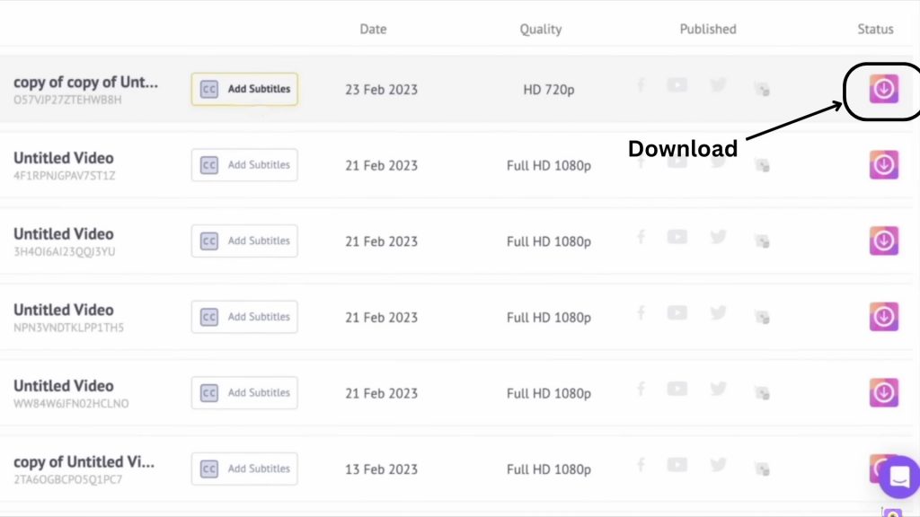
Task: Publish video WW84W6JFN02HCLNO to Facebook
Action: pyautogui.click(x=641, y=390)
